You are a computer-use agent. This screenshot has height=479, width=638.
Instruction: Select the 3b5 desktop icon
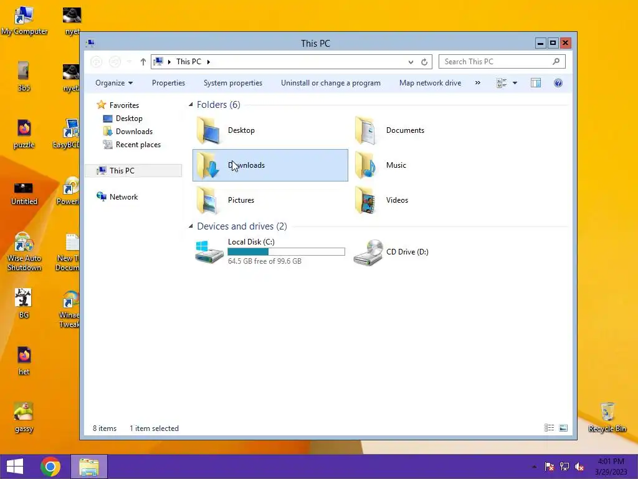click(24, 77)
